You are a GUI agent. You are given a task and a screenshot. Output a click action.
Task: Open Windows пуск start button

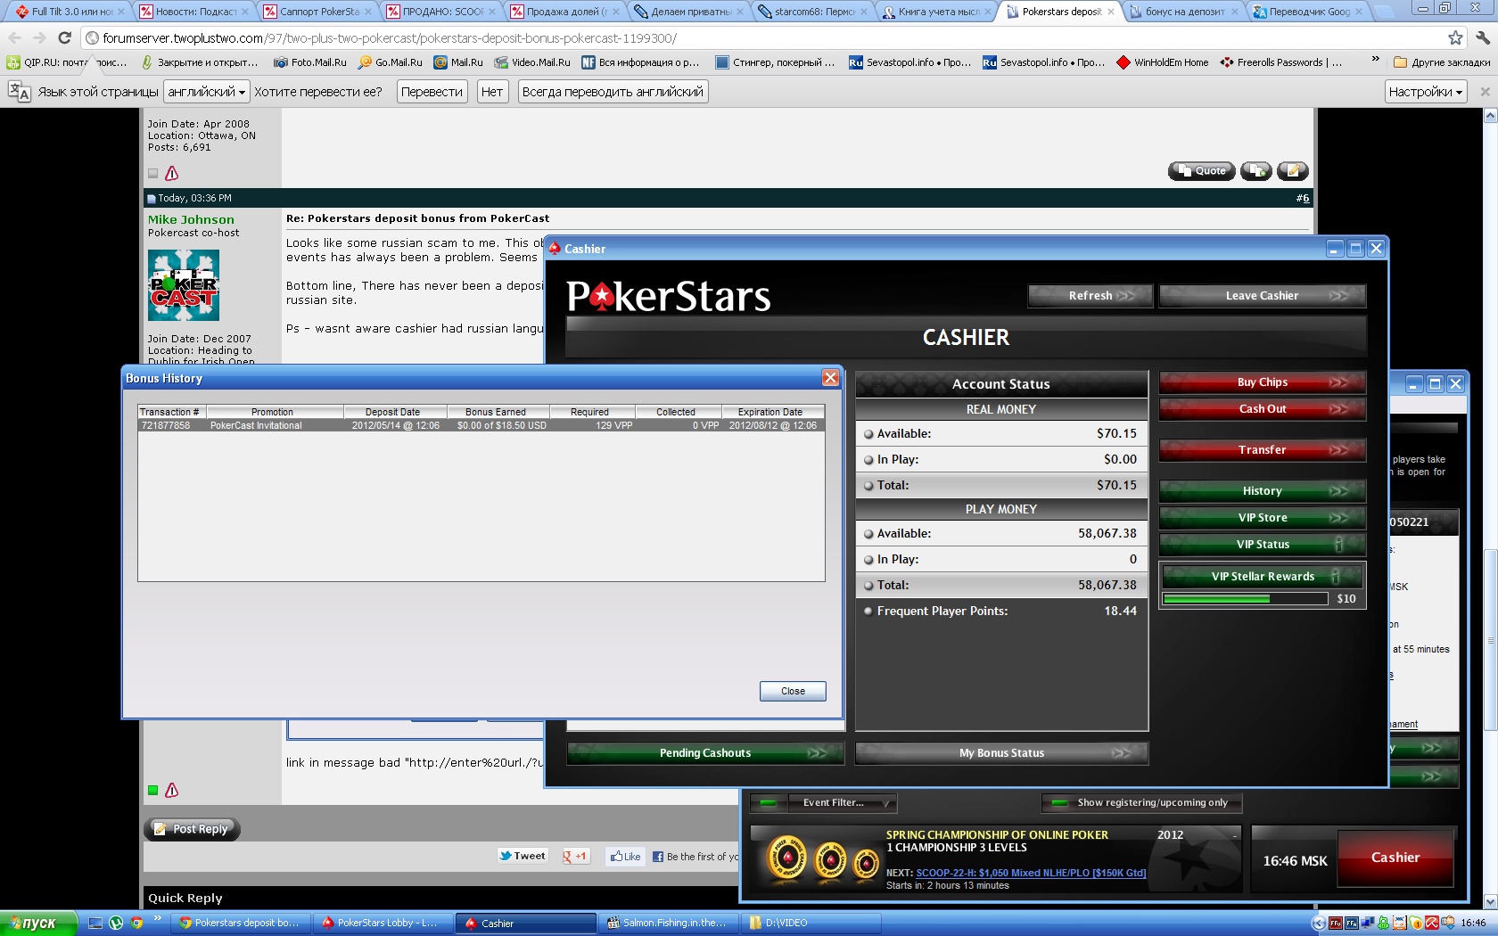(x=37, y=923)
